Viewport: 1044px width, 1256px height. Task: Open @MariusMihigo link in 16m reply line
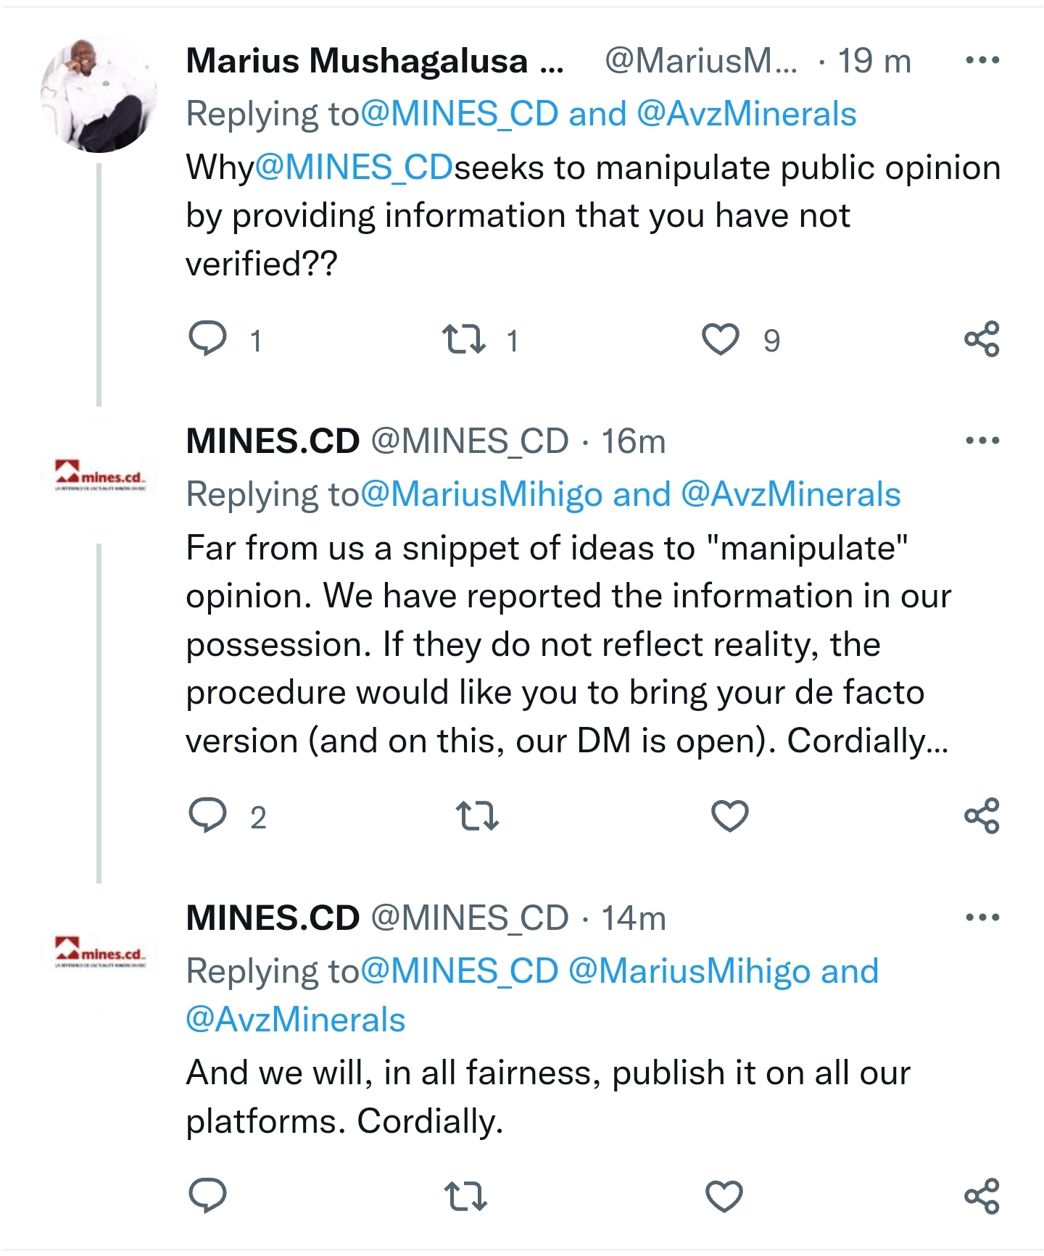pos(481,495)
